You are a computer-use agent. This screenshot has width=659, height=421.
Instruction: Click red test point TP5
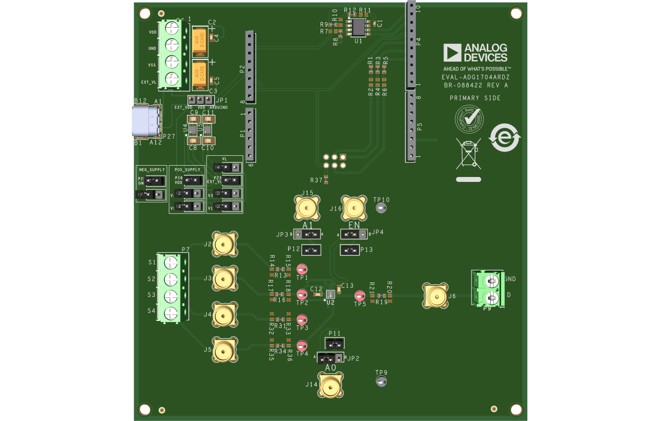point(360,296)
